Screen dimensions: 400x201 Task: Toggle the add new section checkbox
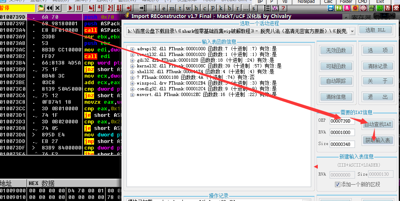337,184
